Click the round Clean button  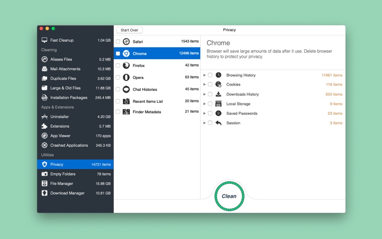[229, 196]
